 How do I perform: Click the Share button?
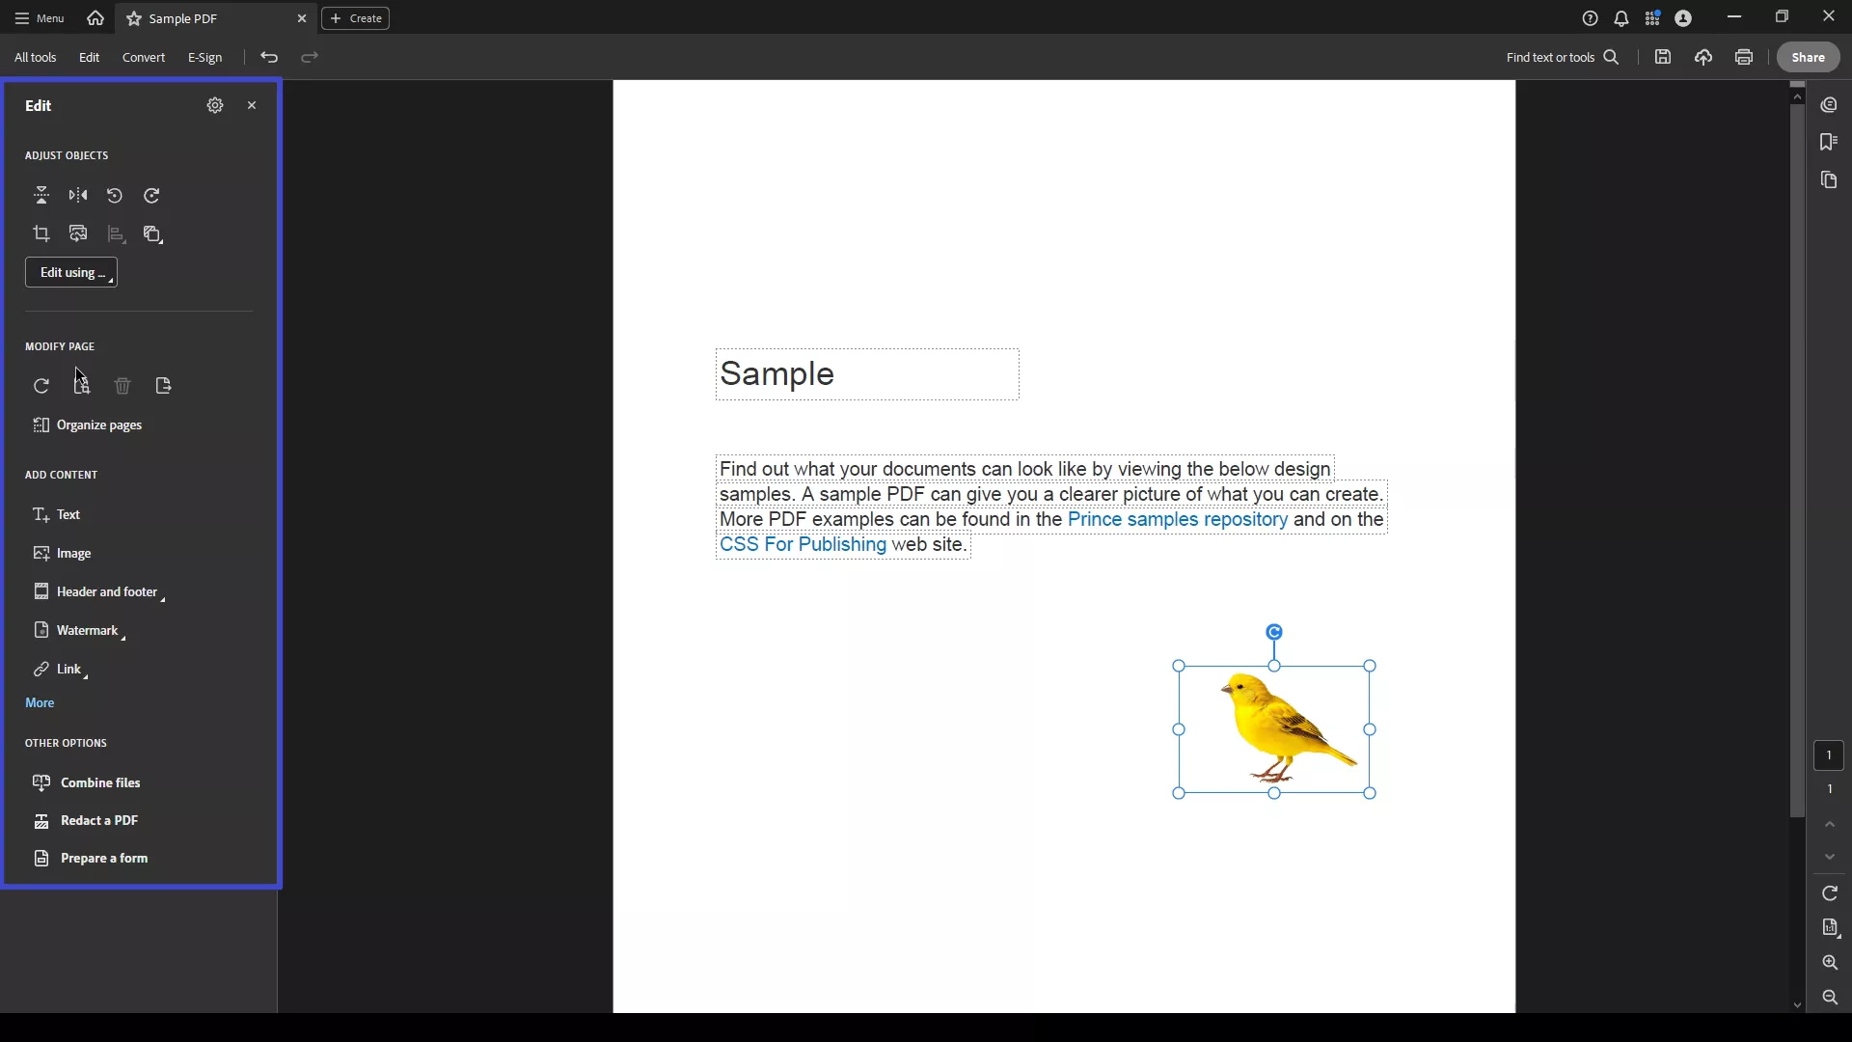point(1807,57)
